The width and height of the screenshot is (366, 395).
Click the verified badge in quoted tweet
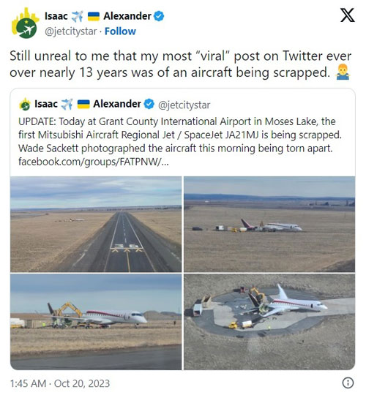click(149, 104)
